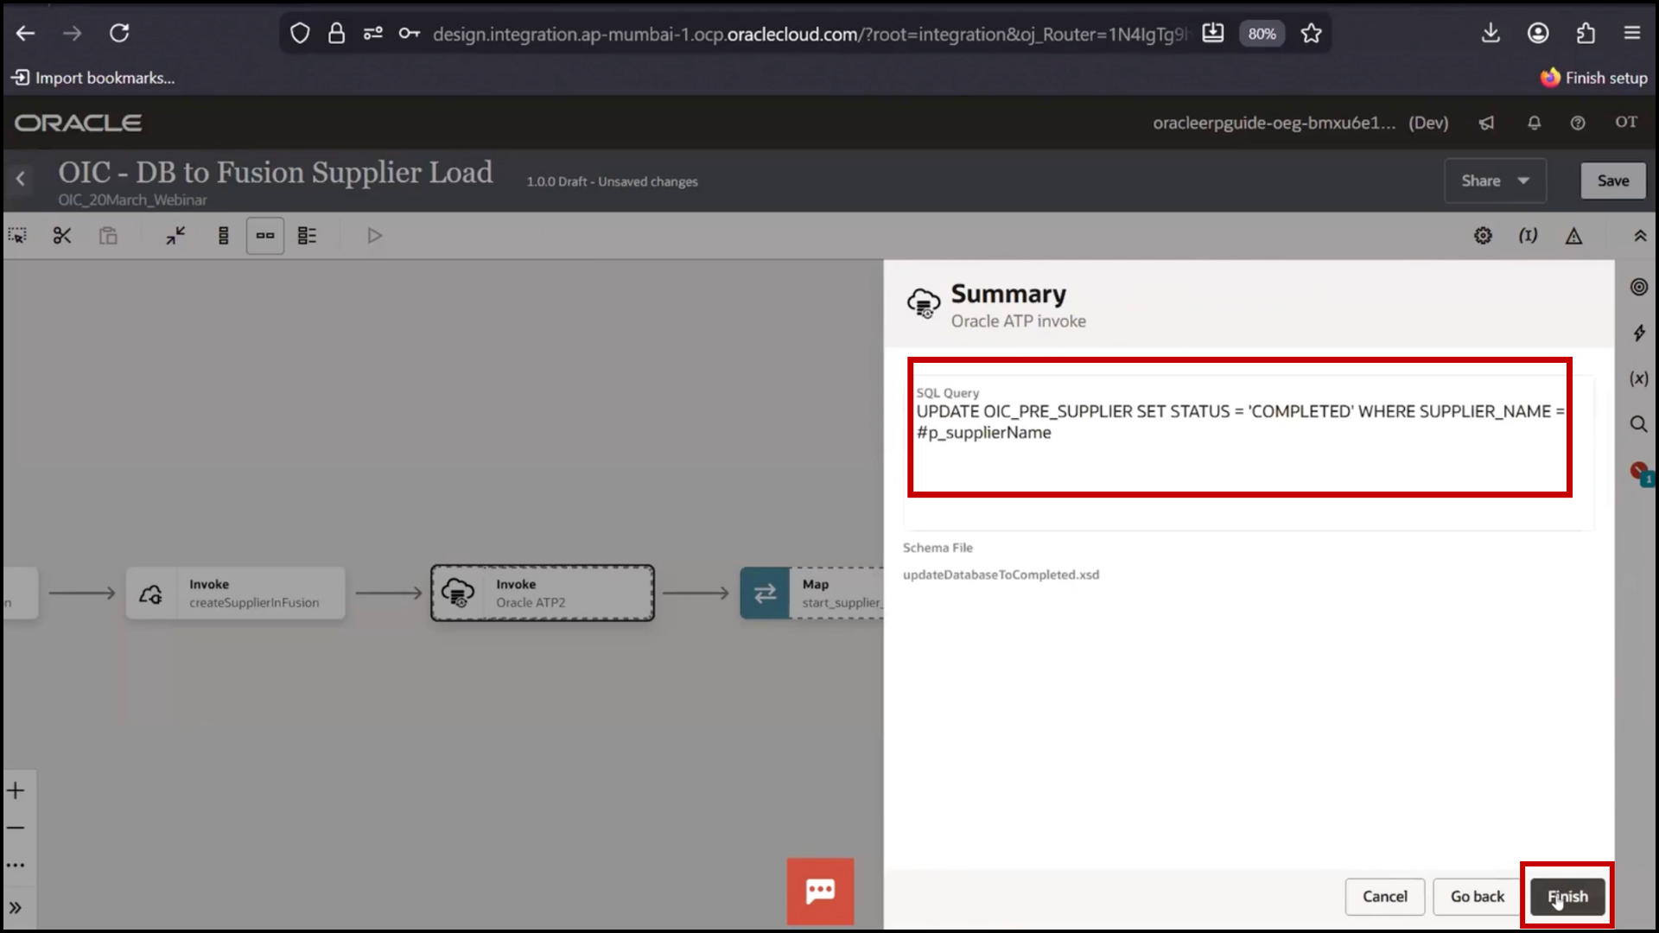Go back from integration canvas using chevron
Image resolution: width=1659 pixels, height=933 pixels.
click(x=21, y=179)
